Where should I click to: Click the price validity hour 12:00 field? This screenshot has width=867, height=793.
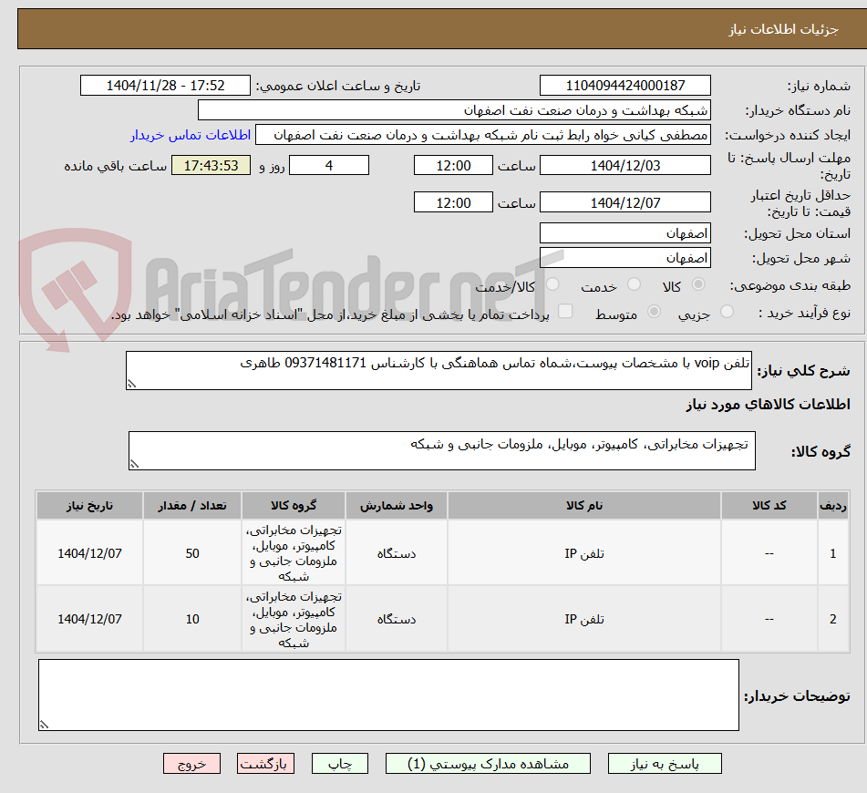click(x=453, y=202)
